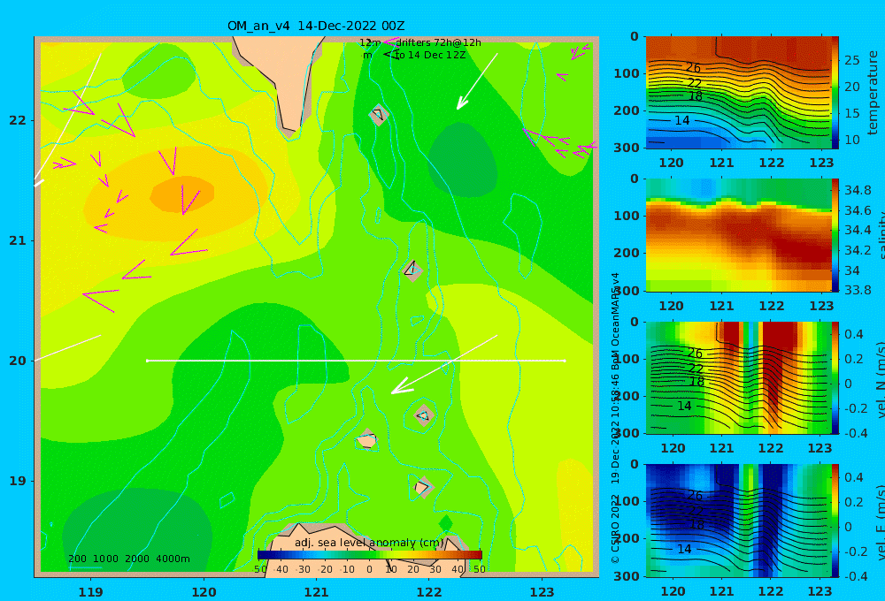The height and width of the screenshot is (601, 885).
Task: Open the salinity depth section panel
Action: click(x=738, y=235)
